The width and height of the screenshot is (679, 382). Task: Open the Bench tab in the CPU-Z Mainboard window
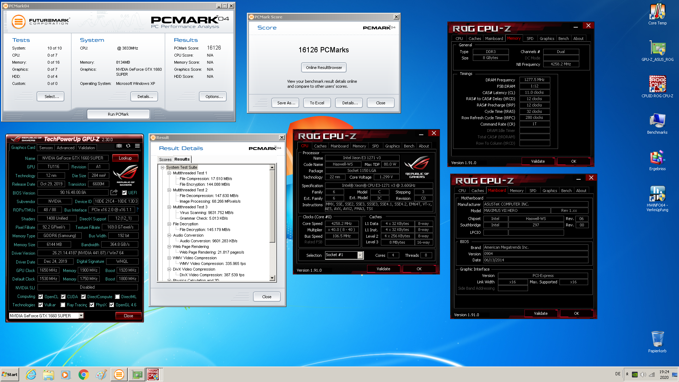point(566,191)
